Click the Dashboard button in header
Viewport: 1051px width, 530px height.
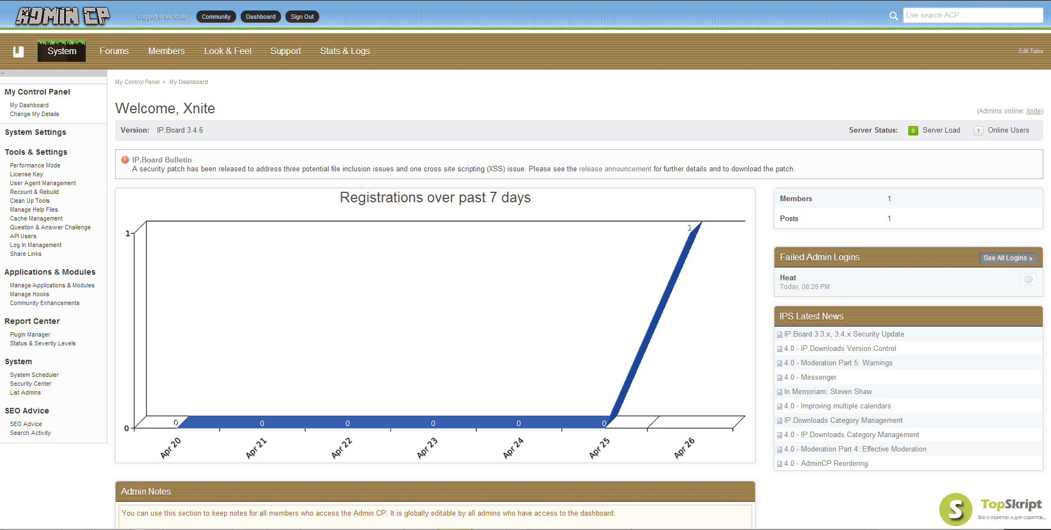[x=261, y=17]
